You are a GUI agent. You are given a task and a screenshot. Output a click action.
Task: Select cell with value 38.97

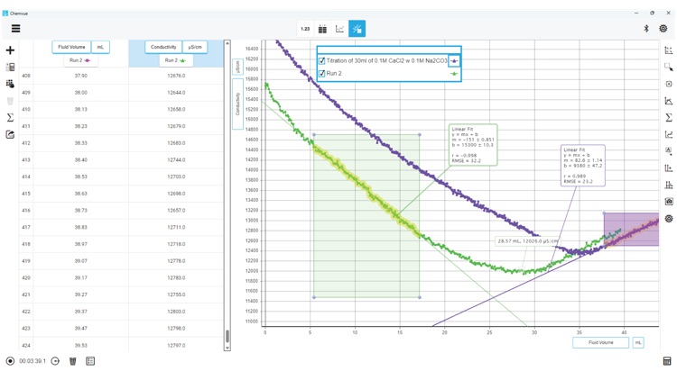(80, 244)
